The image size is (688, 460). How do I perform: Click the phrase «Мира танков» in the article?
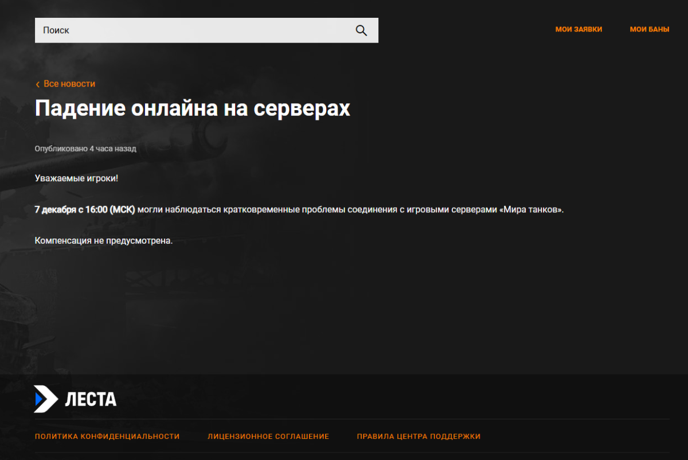pos(531,209)
